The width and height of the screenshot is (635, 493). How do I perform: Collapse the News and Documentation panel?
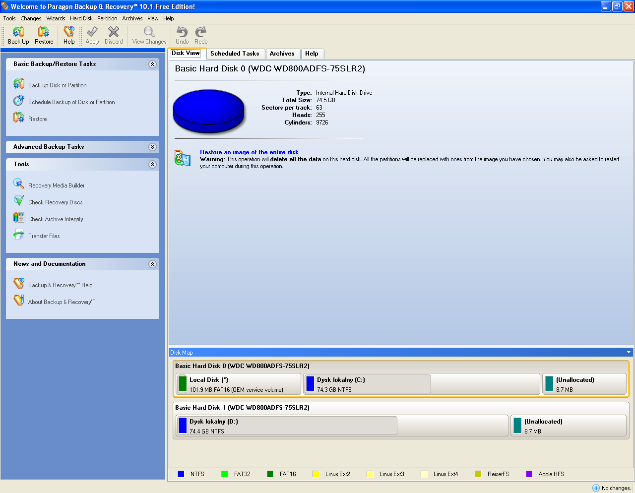[152, 264]
